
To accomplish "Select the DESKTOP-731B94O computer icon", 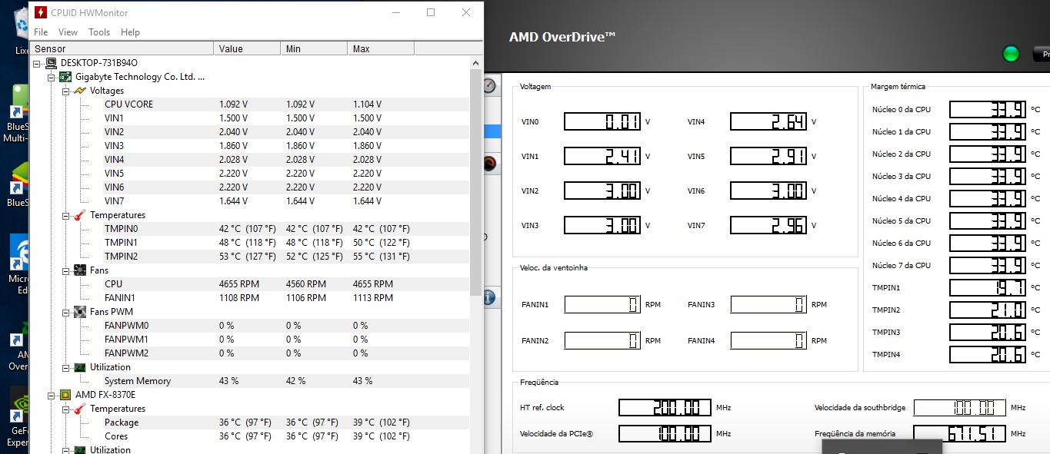I will (52, 63).
